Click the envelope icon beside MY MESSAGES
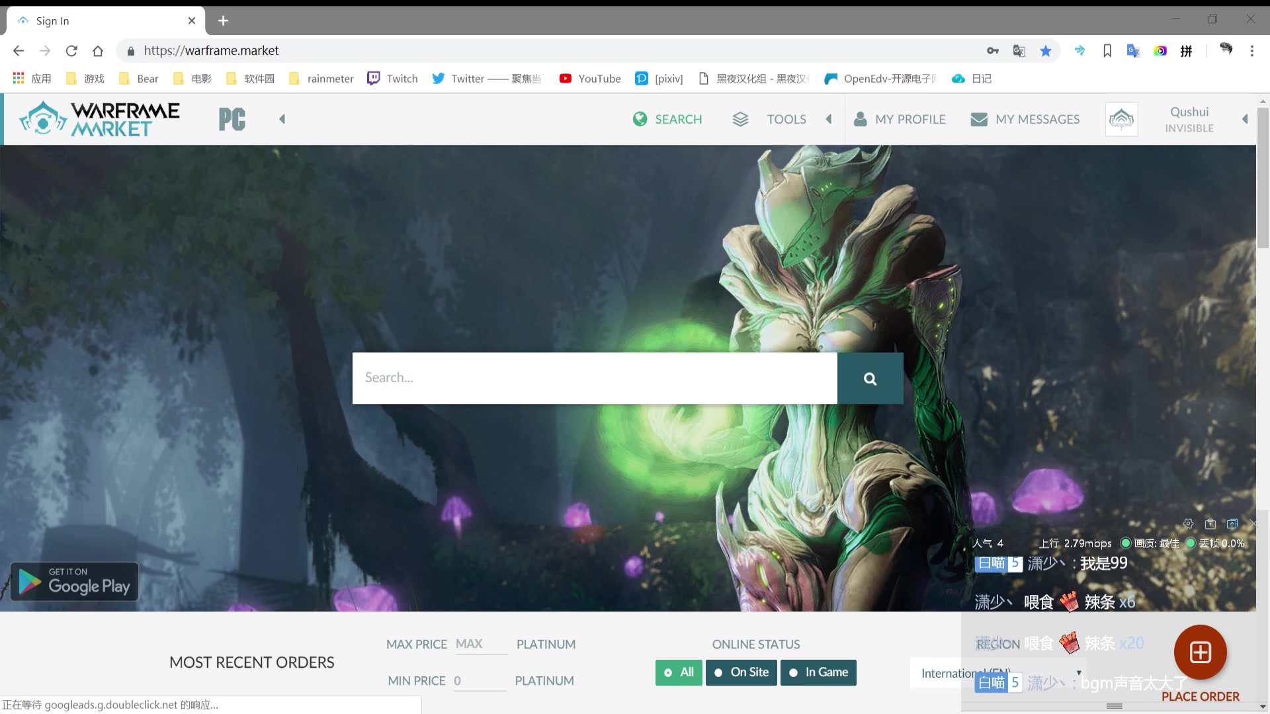 pos(979,119)
